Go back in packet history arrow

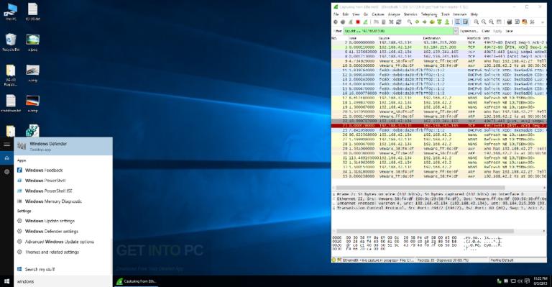point(417,22)
